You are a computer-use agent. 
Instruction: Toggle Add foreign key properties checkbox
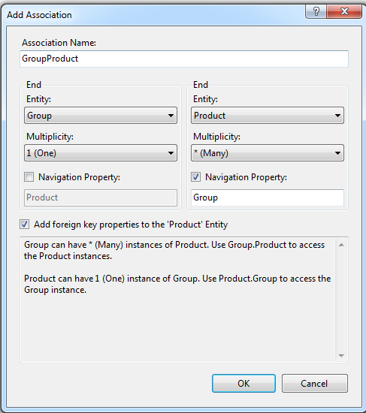tap(25, 225)
